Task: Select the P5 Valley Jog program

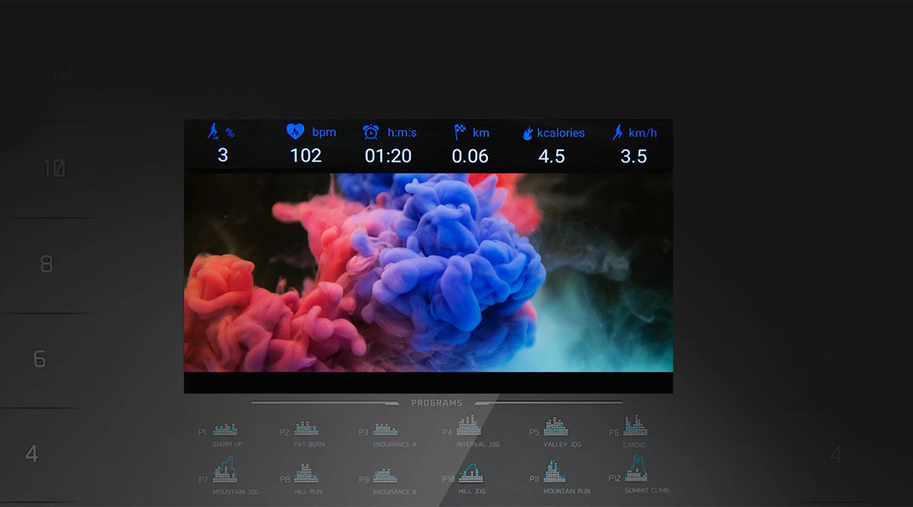Action: 555,428
